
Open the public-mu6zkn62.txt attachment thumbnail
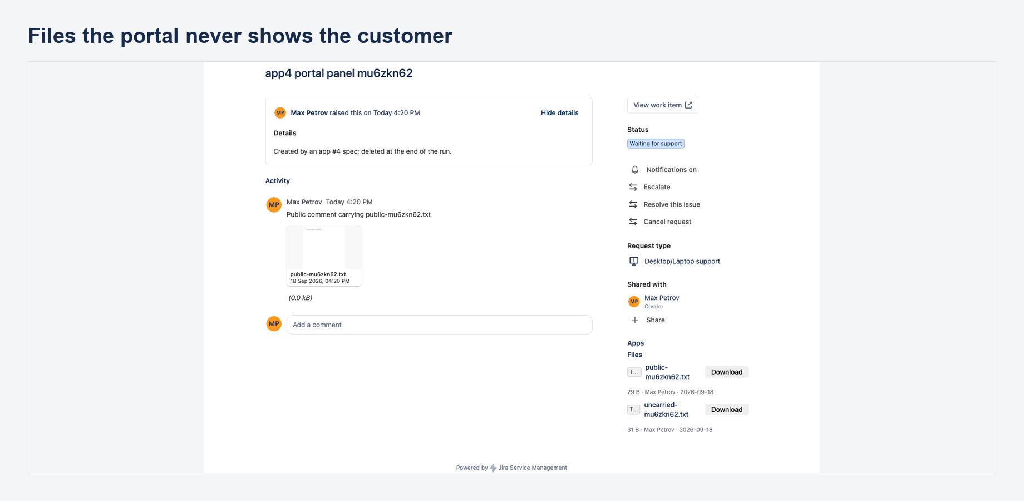[x=324, y=256]
